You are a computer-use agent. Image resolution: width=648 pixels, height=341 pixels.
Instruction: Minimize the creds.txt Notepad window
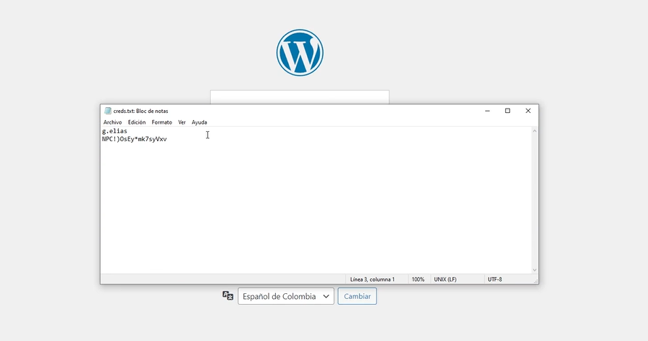tap(487, 111)
